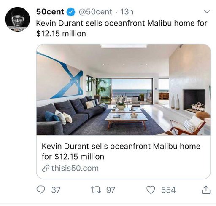Open the 13h timestamp link
The height and width of the screenshot is (206, 216).
127,12
